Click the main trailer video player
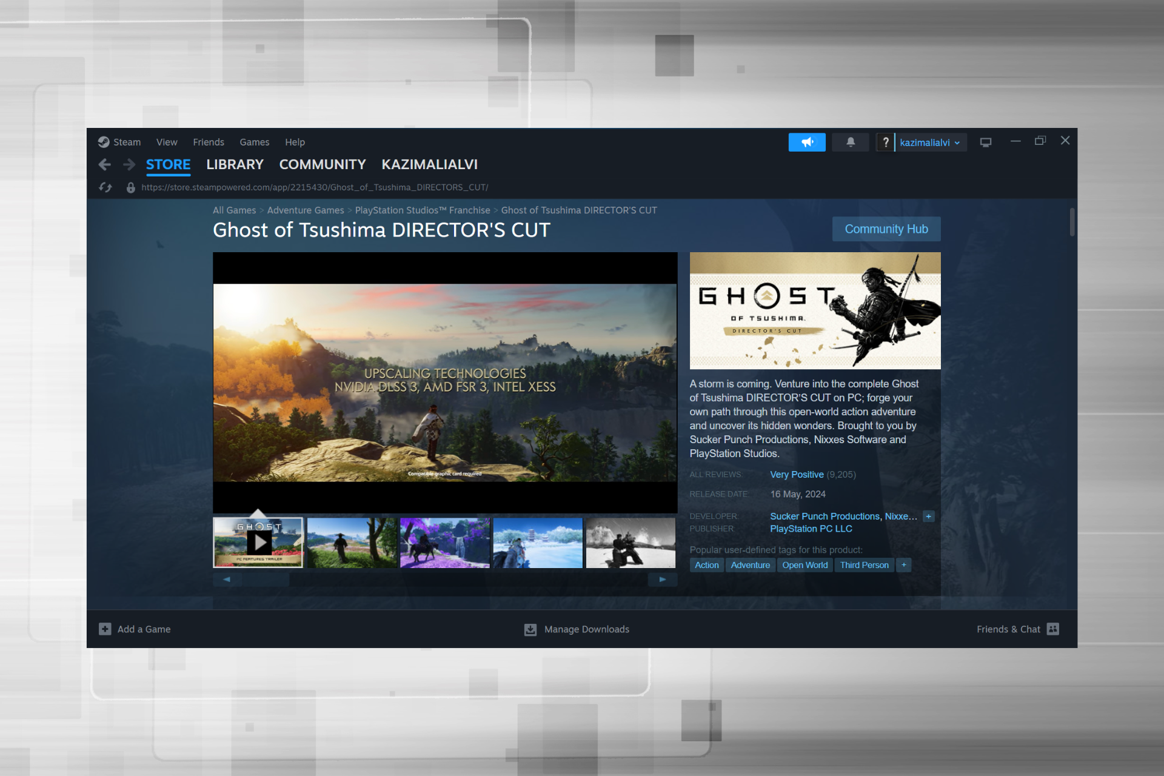1164x776 pixels. (445, 383)
